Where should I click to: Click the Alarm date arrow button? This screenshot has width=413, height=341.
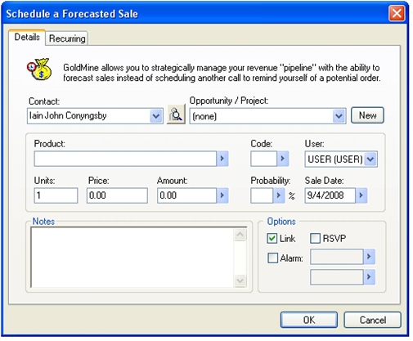click(369, 256)
